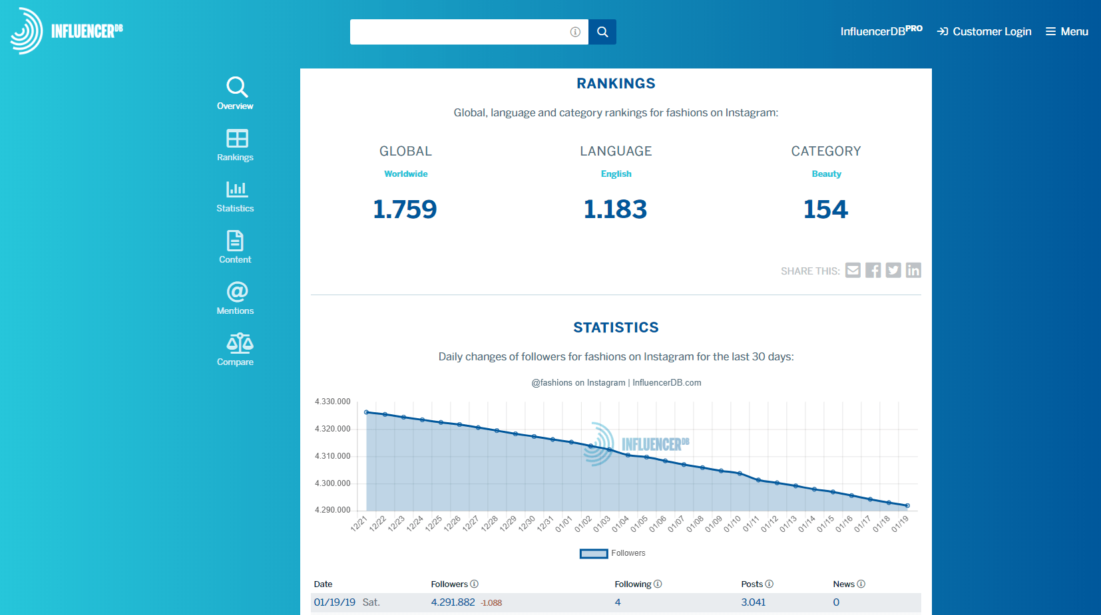1101x615 pixels.
Task: Click the search magnifier button
Action: tap(602, 32)
